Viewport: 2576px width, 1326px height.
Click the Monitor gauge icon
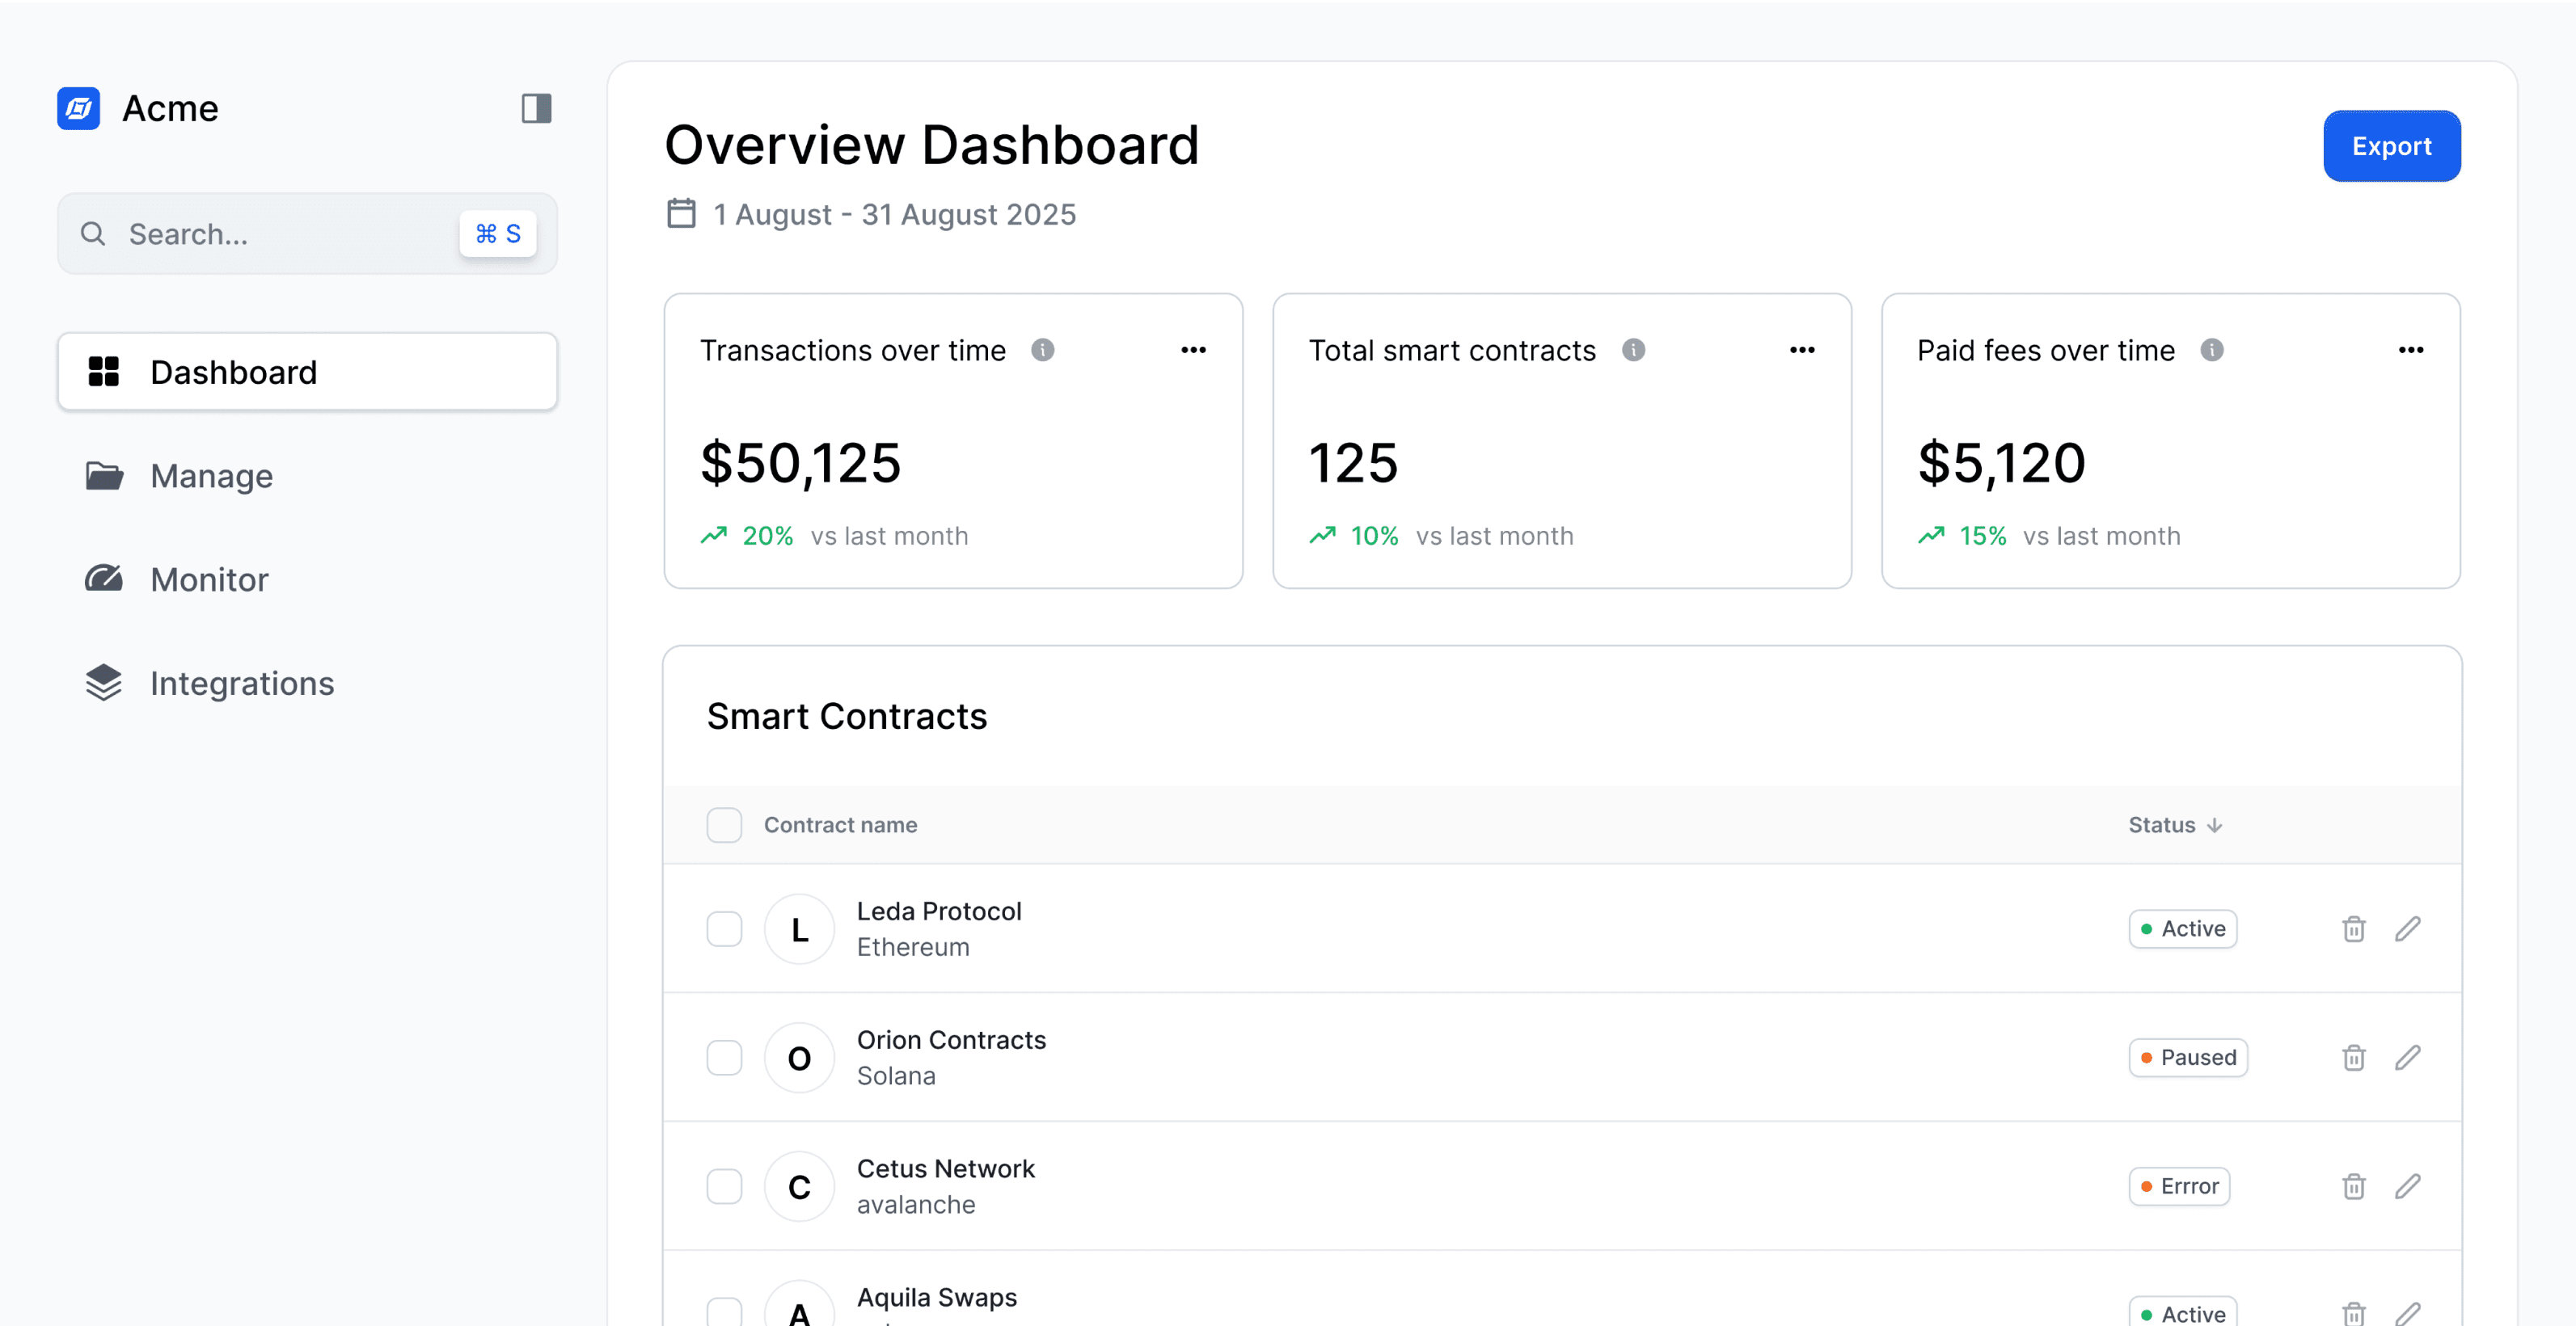tap(103, 579)
